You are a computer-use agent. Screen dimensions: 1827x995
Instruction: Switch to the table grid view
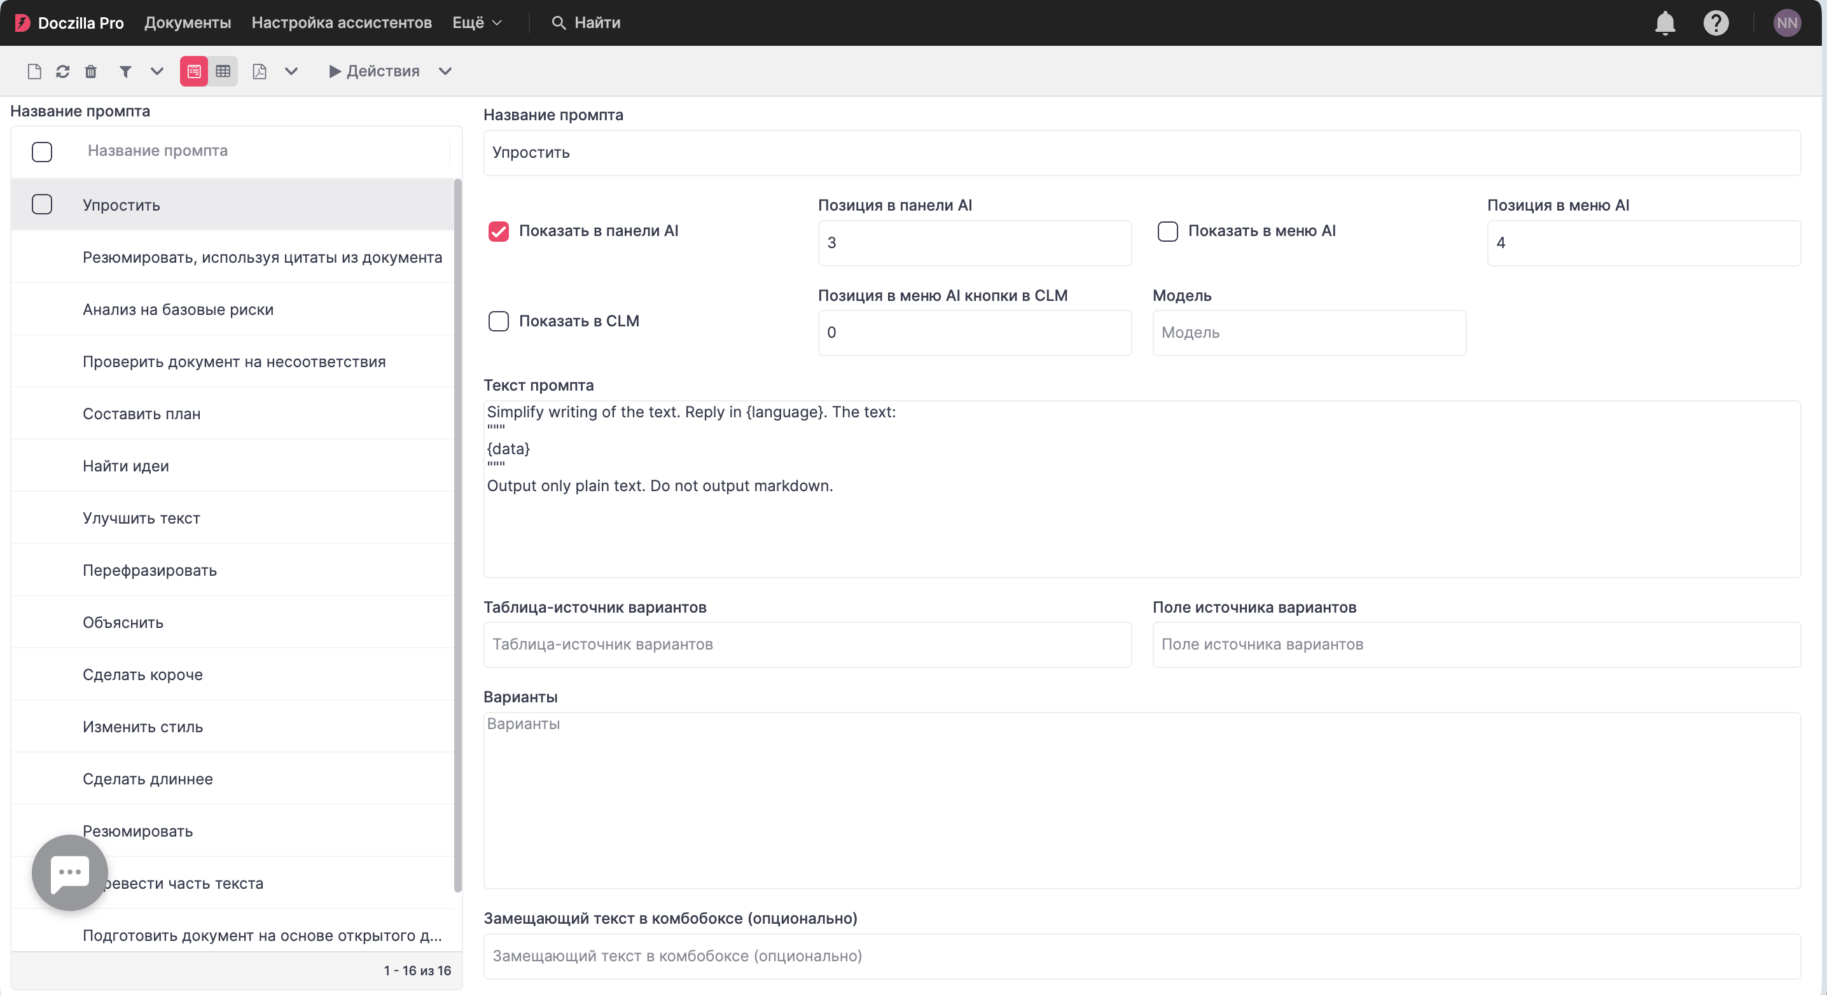(223, 71)
